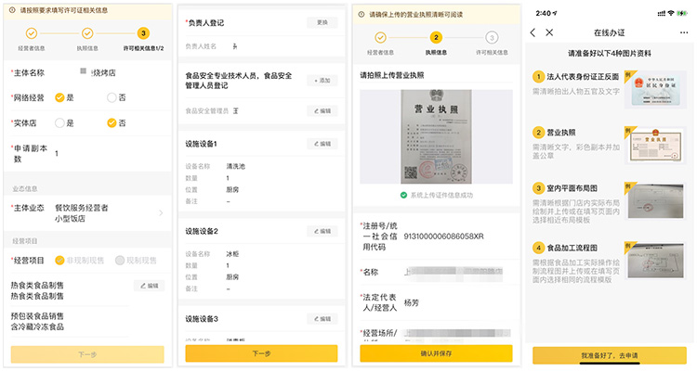Open the three-dots more menu
The height and width of the screenshot is (371, 697).
[x=684, y=32]
